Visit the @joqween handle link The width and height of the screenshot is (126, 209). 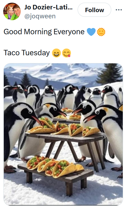(40, 16)
